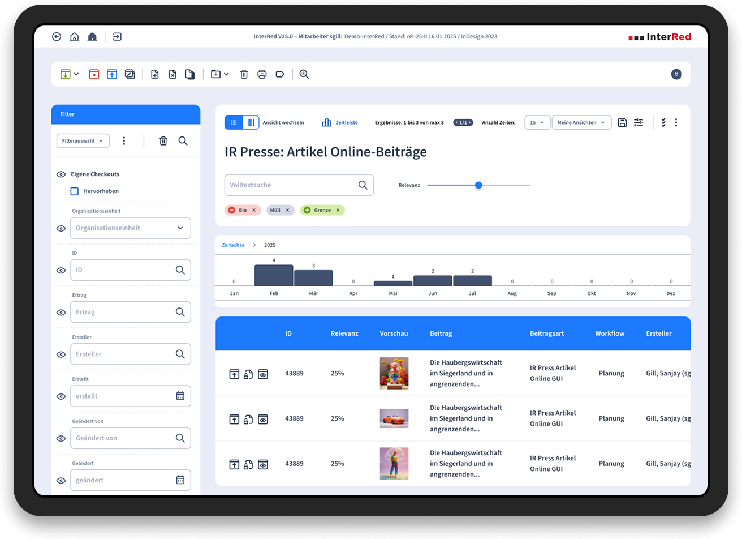Remove the Müll filter tag
This screenshot has height=539, width=742.
pos(287,210)
